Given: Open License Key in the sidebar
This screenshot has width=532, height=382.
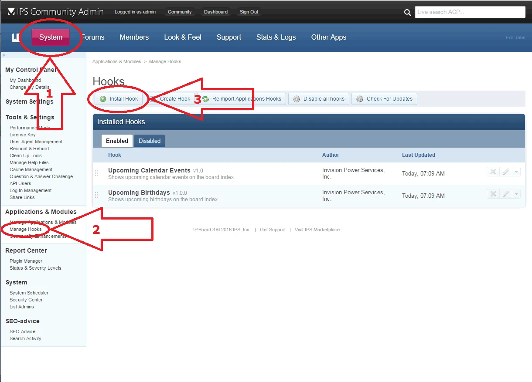Looking at the screenshot, I should tap(23, 135).
